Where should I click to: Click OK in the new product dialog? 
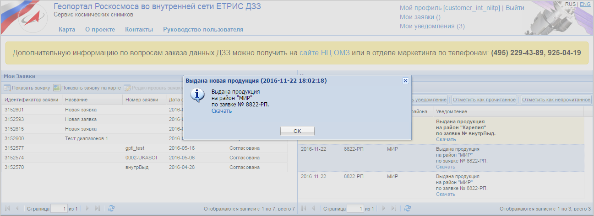pos(297,131)
